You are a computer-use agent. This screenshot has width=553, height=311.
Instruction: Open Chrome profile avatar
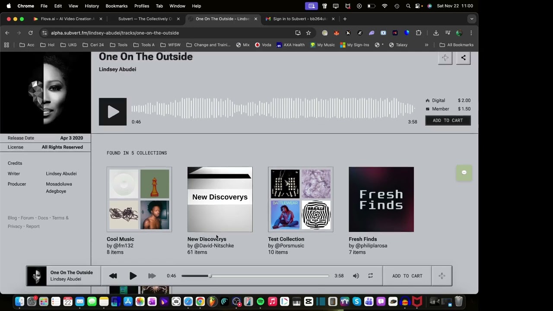point(459,33)
